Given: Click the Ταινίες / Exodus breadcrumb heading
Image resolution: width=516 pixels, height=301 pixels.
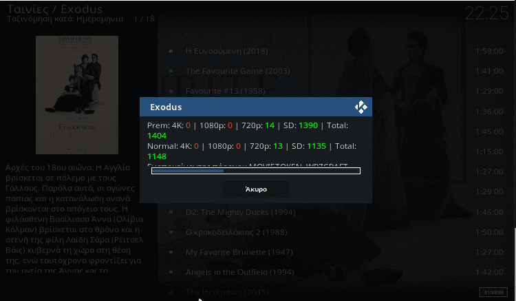Looking at the screenshot, I should [x=54, y=8].
